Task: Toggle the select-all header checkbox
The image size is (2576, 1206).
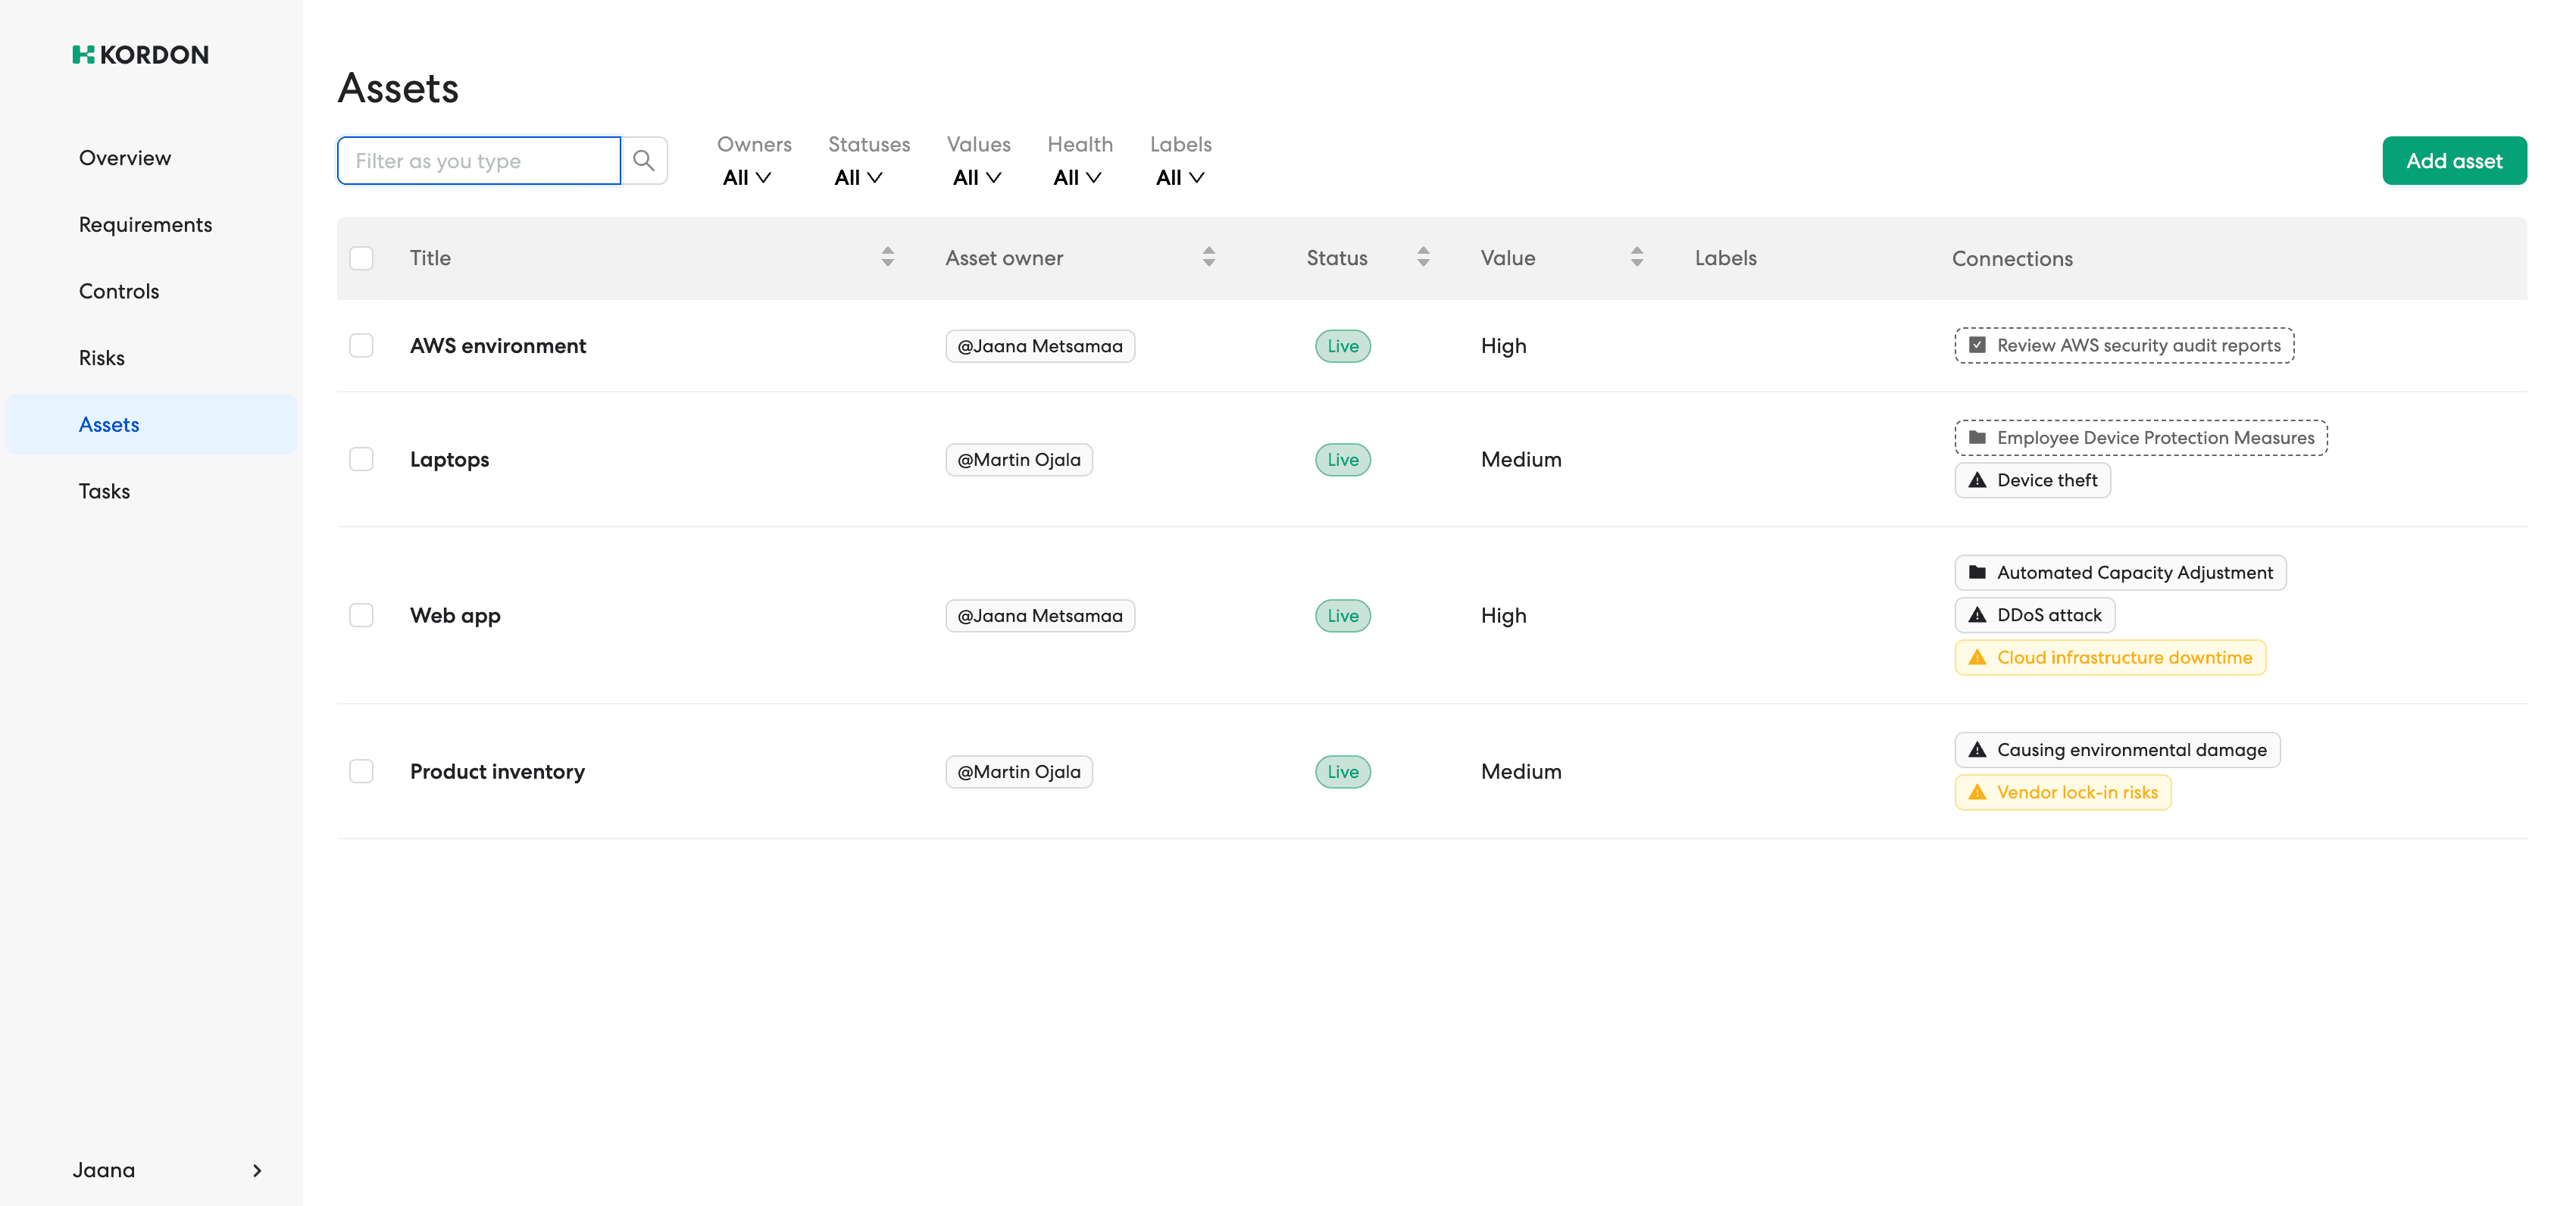Action: point(361,258)
